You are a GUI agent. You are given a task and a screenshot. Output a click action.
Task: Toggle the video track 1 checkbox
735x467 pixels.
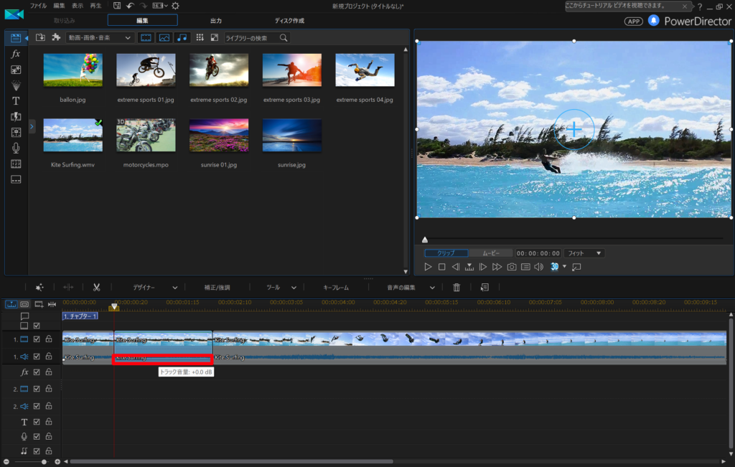37,339
